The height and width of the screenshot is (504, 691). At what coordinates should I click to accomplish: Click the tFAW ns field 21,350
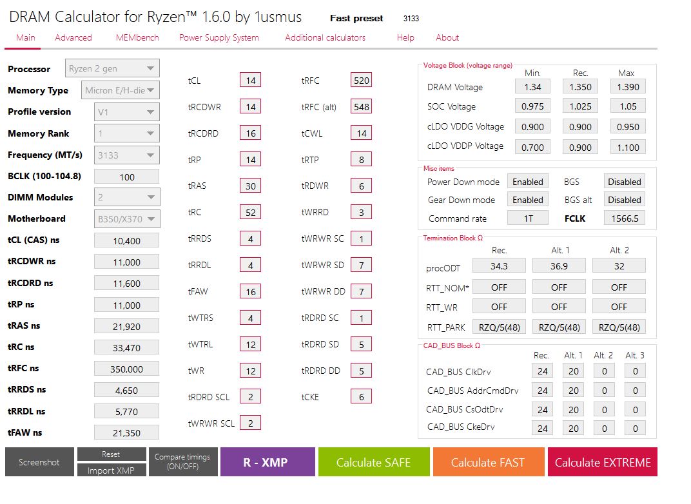pos(127,432)
